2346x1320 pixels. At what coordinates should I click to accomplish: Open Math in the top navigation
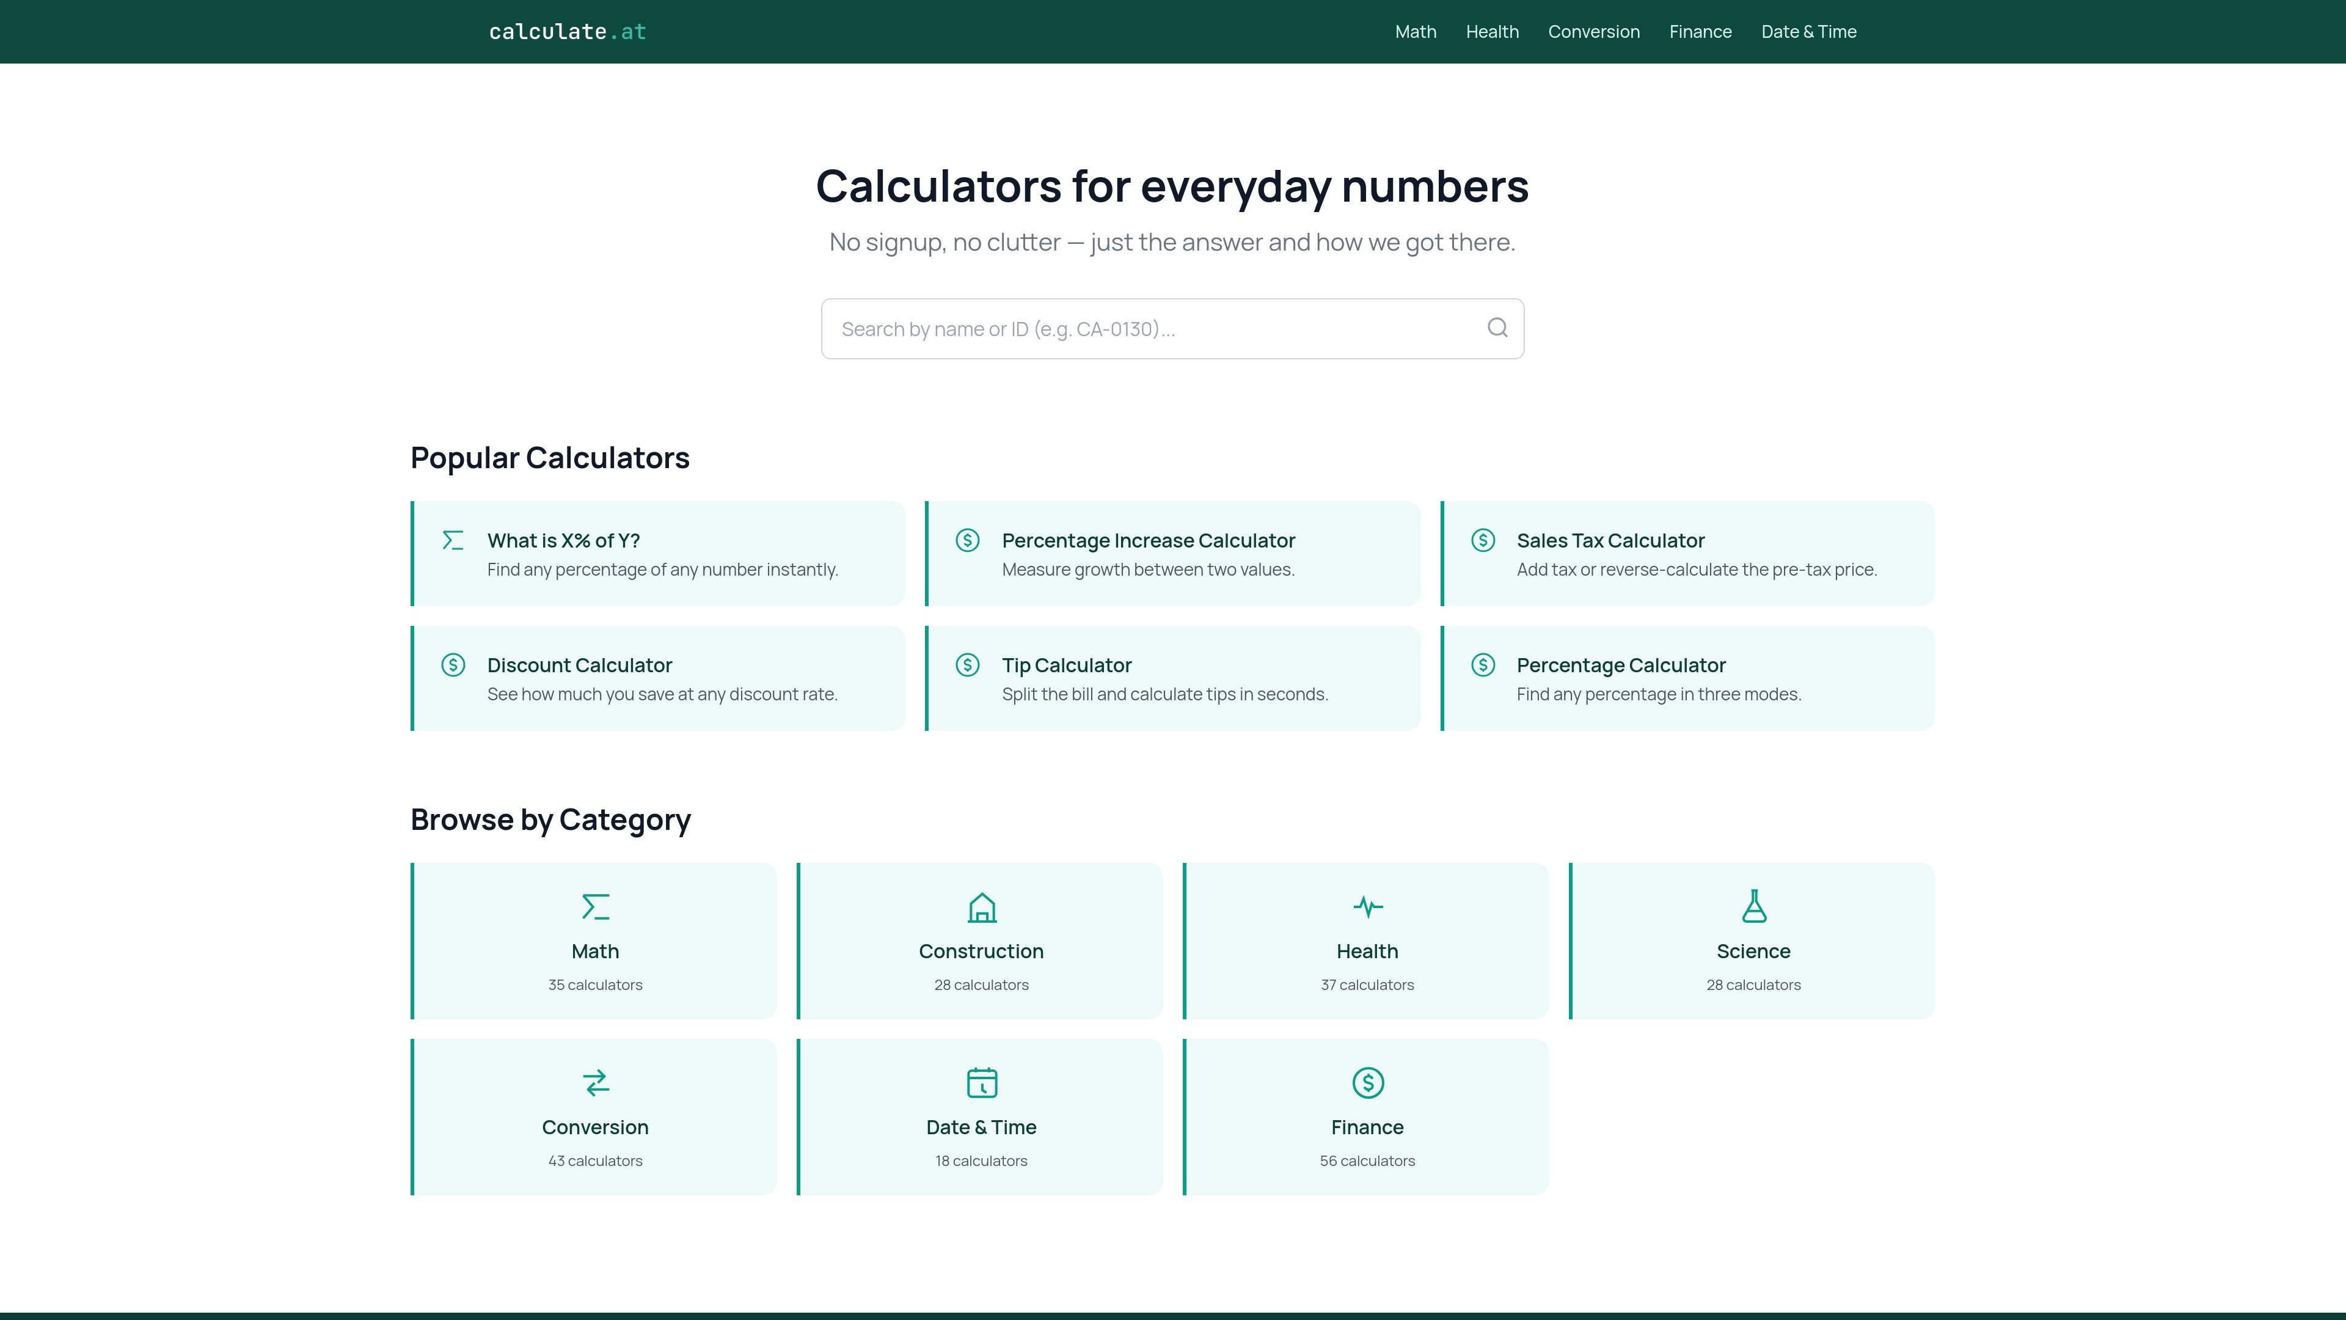[x=1416, y=32]
